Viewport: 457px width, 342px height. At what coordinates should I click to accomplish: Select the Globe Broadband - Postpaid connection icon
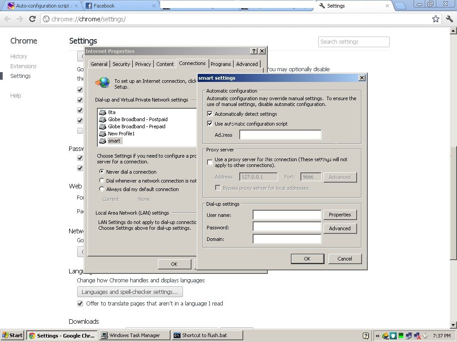point(102,119)
